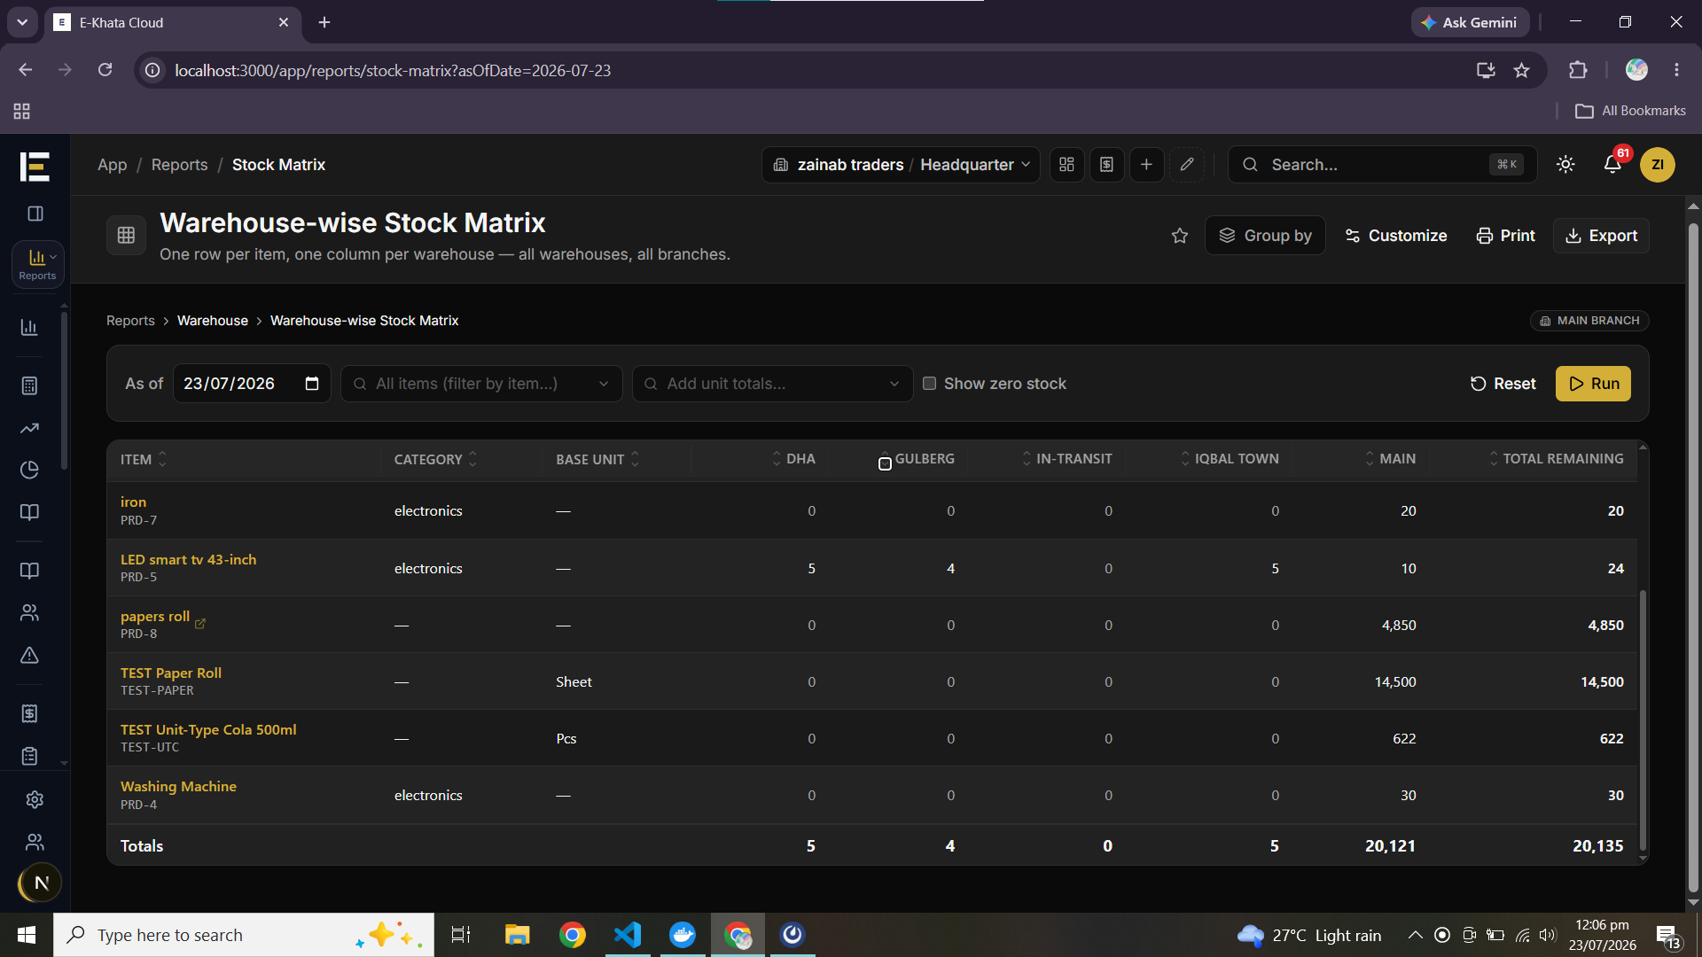Favorite this report with star icon
Viewport: 1702px width, 957px height.
pyautogui.click(x=1179, y=236)
